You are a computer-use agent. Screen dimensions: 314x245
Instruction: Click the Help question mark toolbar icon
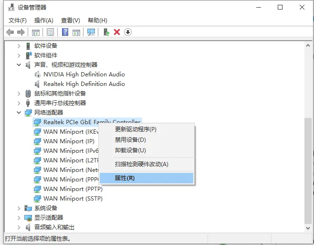point(65,32)
